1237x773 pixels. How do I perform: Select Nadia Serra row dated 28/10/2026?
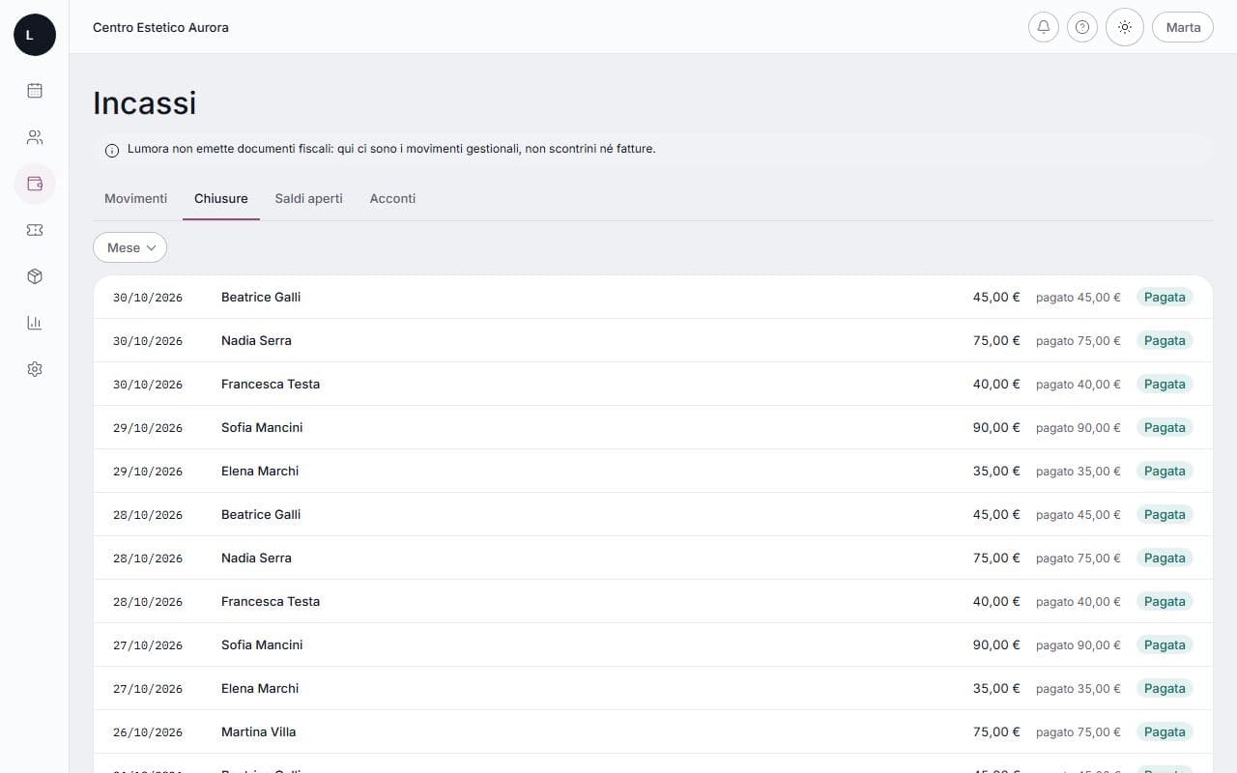point(653,558)
